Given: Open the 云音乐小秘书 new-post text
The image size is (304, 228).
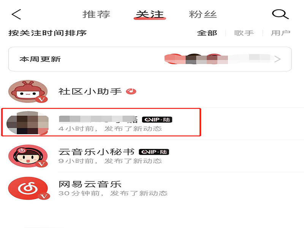Looking at the screenshot, I should [110, 161].
